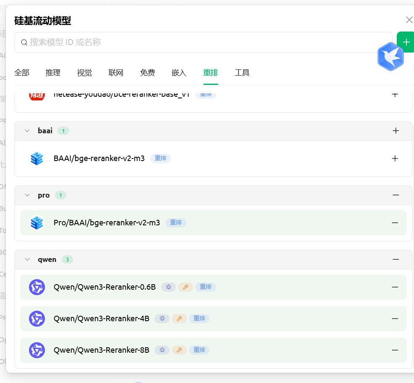
Task: Click the Pro/BAAI/bge-reranker-v2-m3 model name
Action: 107,223
